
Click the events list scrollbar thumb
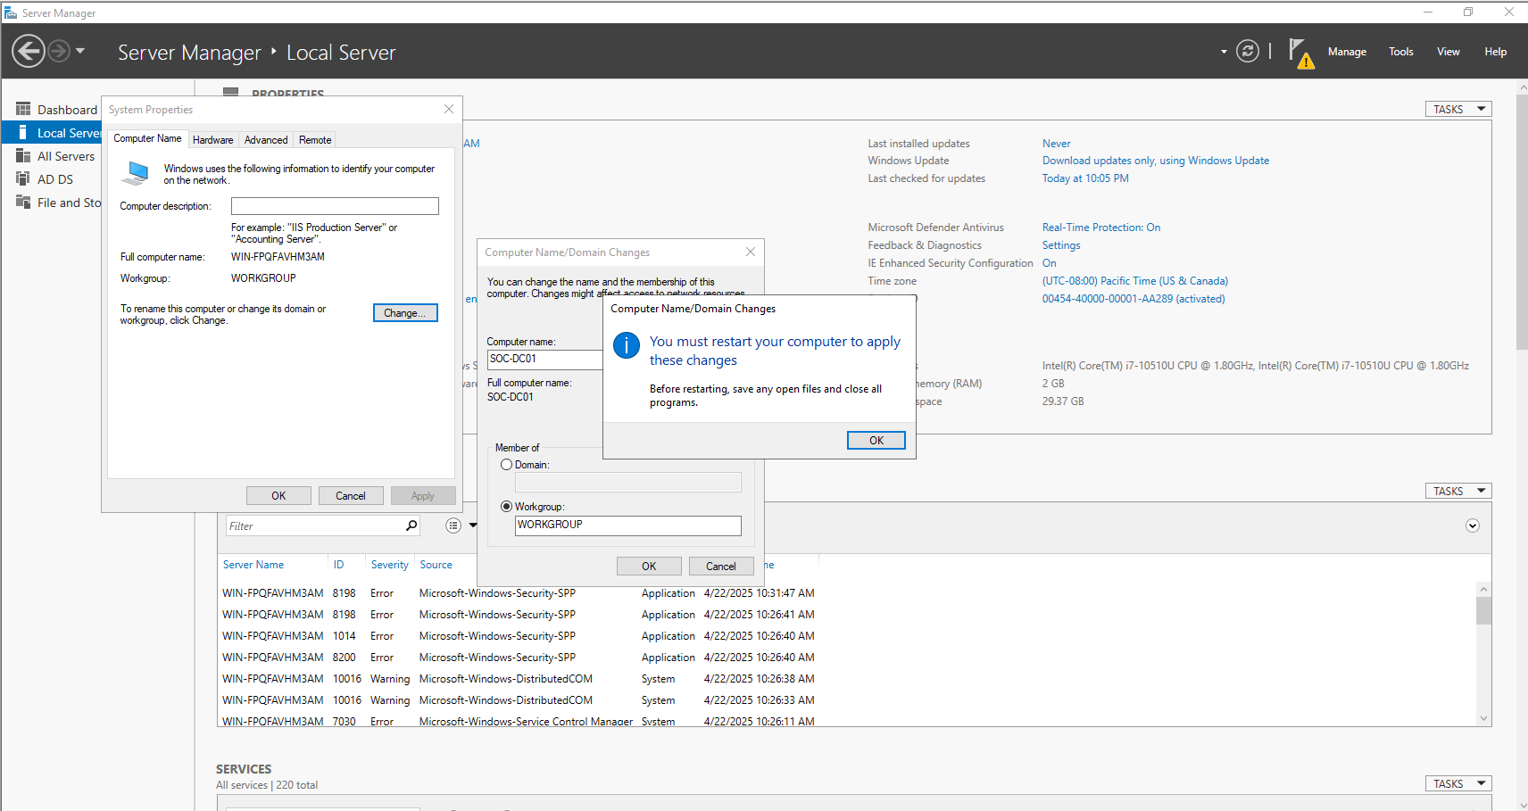tap(1483, 610)
